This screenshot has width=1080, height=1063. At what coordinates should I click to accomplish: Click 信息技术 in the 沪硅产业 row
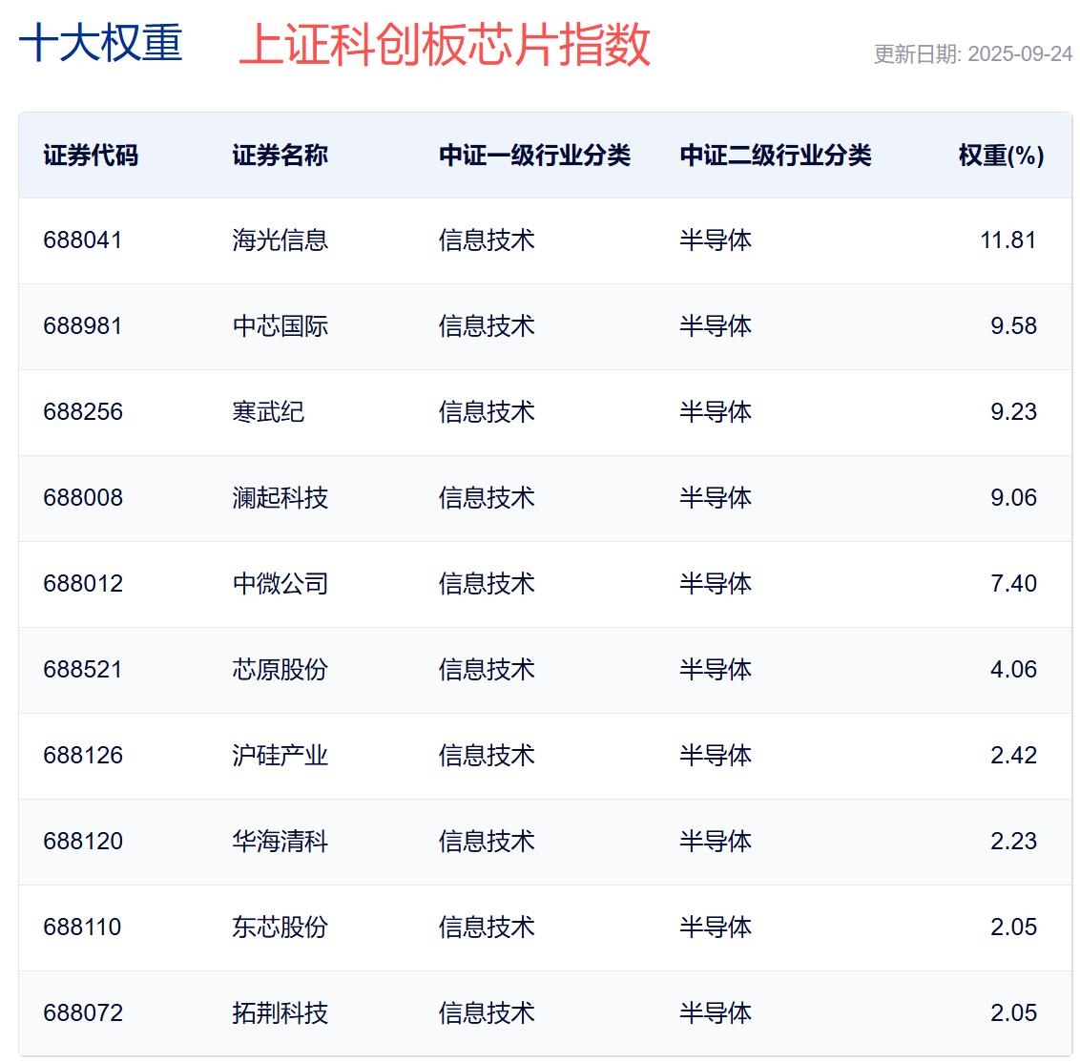(487, 756)
